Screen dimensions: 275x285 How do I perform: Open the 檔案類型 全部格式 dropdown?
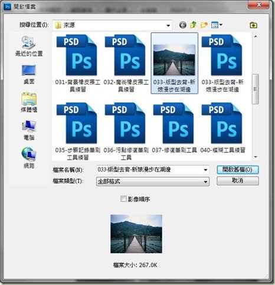(x=153, y=181)
